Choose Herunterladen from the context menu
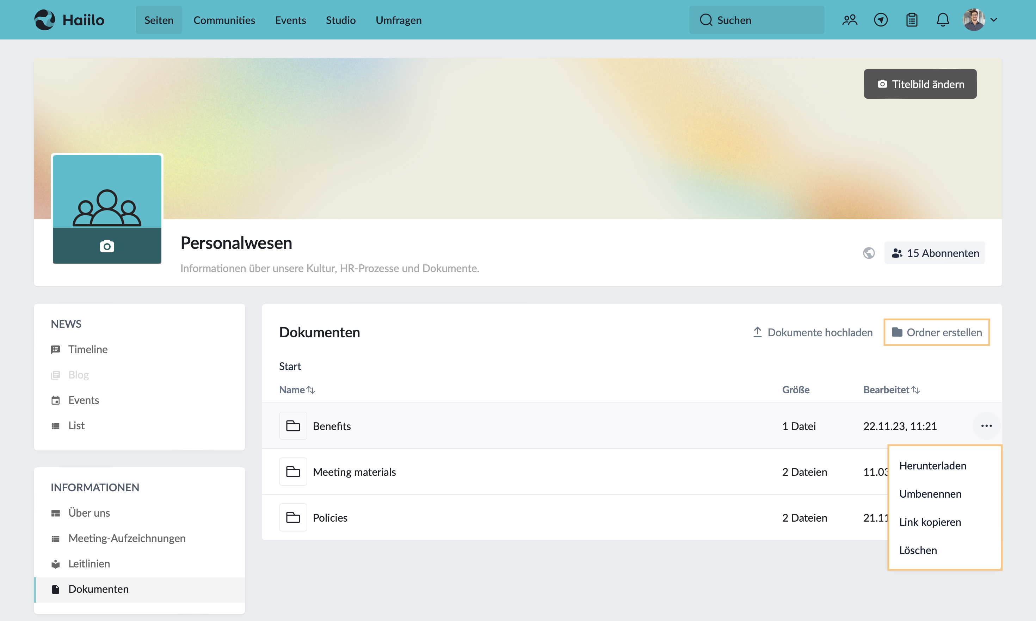Screen dimensions: 1036x621 tap(933, 466)
